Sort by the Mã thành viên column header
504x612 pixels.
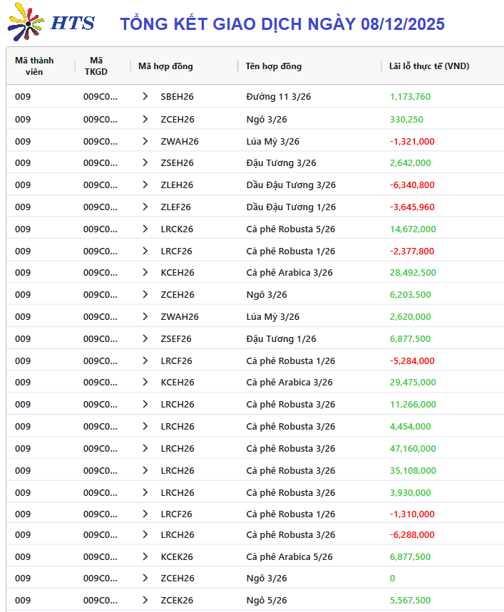34,66
